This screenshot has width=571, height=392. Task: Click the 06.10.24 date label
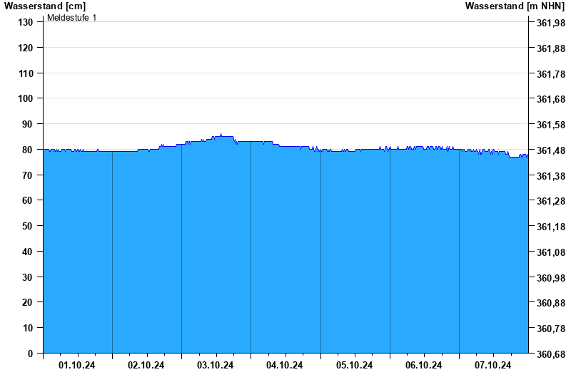[x=423, y=365]
